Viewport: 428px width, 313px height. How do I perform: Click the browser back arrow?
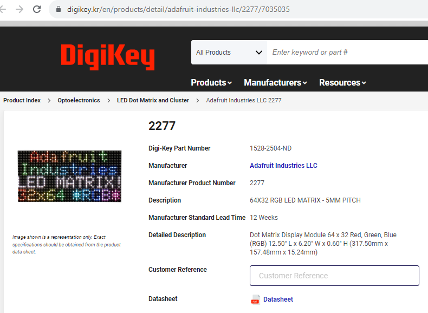[x=3, y=9]
